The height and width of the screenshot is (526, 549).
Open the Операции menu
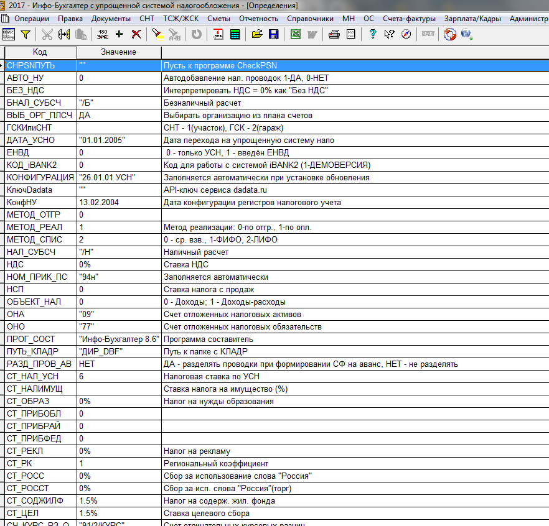tap(32, 19)
